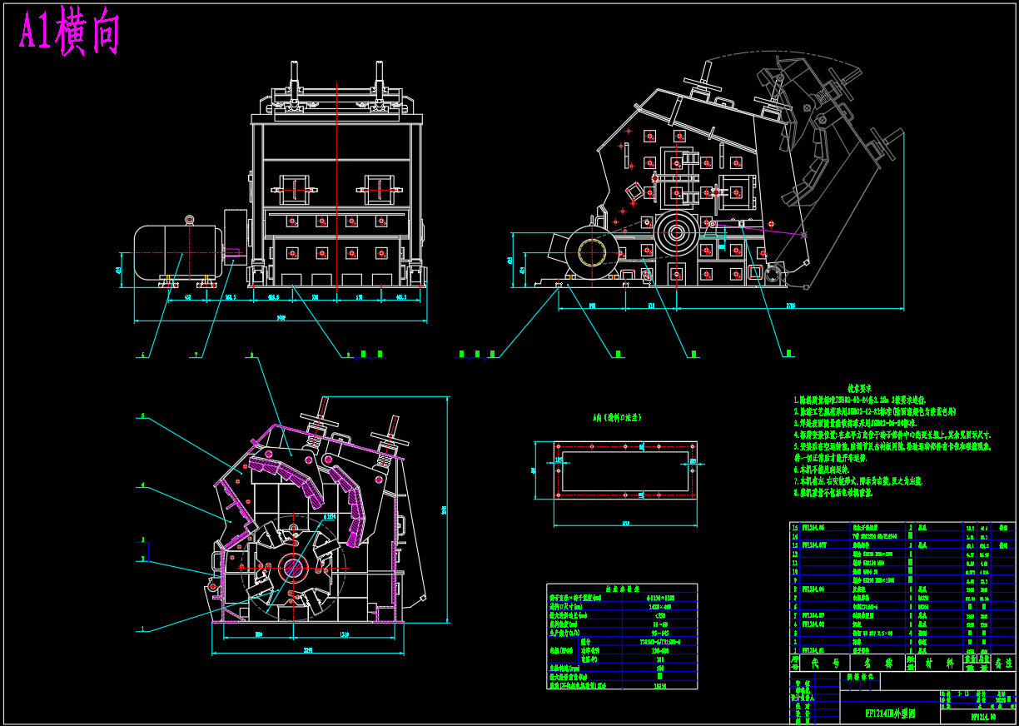
Task: Select the FF1214Ⅲ外型图 title block cell
Action: [x=890, y=714]
